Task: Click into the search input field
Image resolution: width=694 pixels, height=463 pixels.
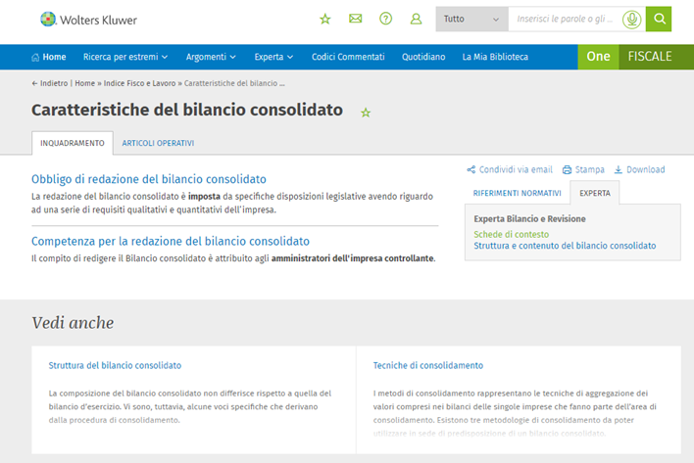Action: point(567,19)
